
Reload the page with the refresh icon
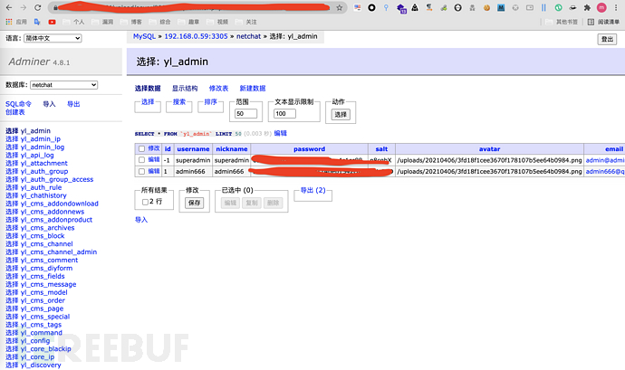(x=37, y=7)
